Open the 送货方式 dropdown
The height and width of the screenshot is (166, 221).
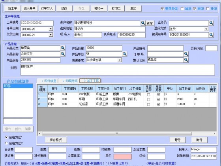pos(206,29)
